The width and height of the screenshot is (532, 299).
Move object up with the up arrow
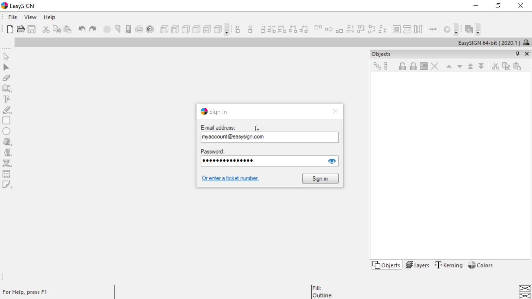coord(449,66)
